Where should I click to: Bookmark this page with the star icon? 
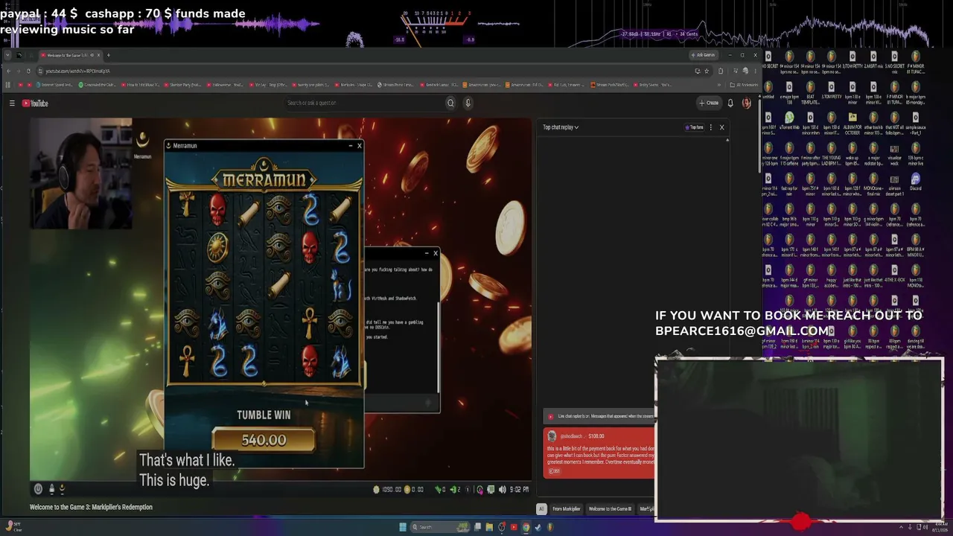tap(706, 71)
